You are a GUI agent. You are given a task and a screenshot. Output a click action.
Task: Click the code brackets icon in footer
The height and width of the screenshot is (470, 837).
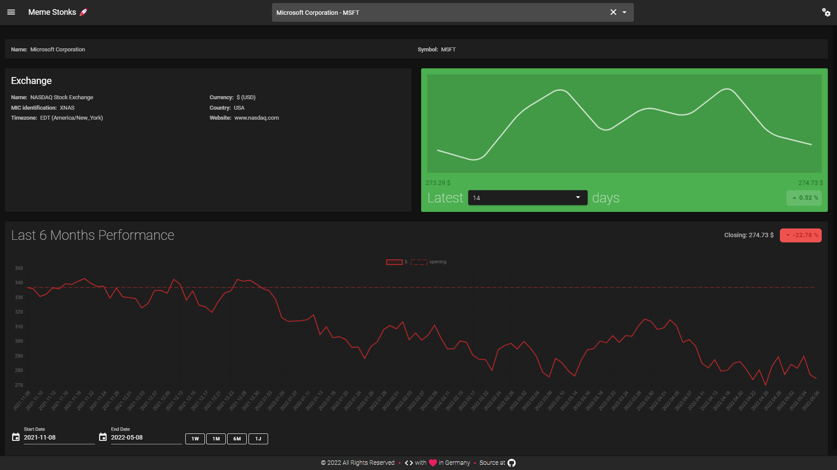click(x=409, y=463)
